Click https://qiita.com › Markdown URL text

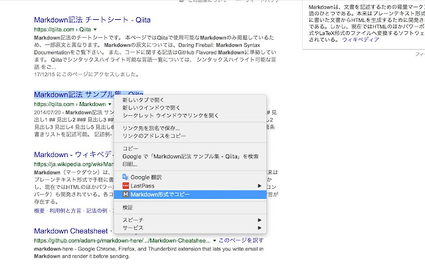pos(70,104)
